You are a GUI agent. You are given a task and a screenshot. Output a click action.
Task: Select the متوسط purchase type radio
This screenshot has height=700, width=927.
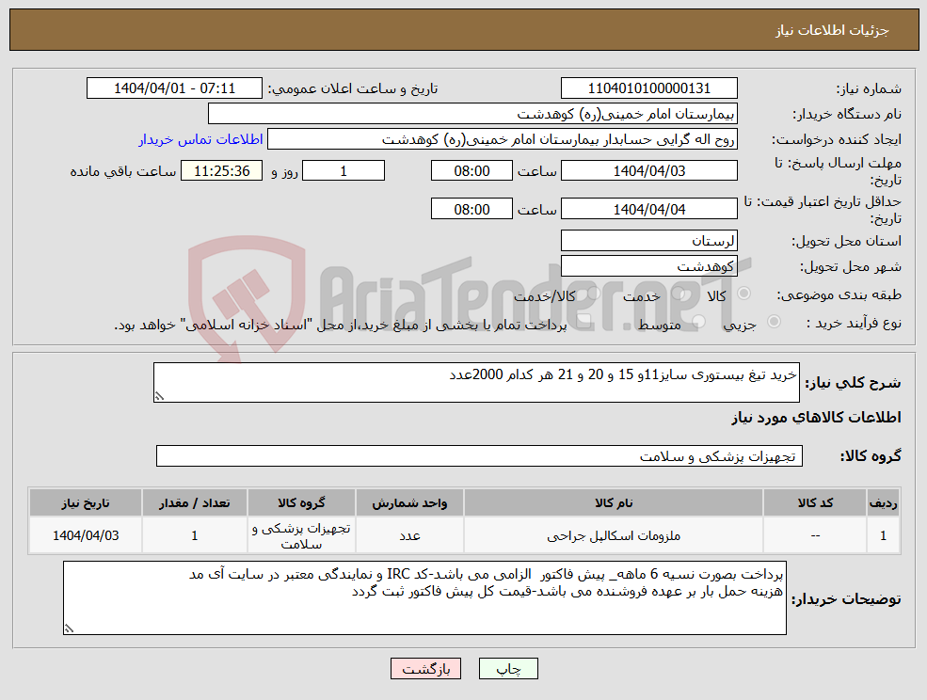point(698,322)
